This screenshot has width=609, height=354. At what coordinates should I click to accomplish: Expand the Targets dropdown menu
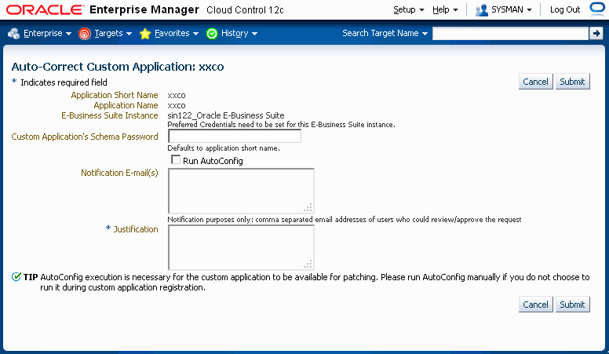tap(113, 34)
